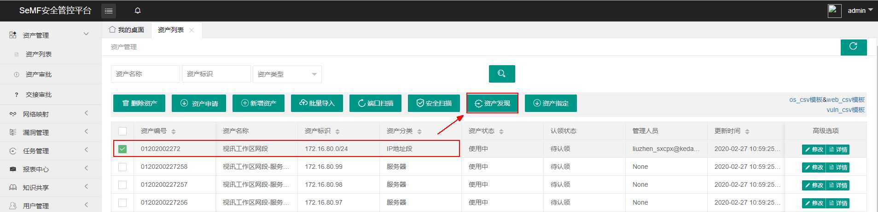Open the os_csv模板 link
Image resolution: width=878 pixels, height=212 pixels.
click(x=806, y=100)
